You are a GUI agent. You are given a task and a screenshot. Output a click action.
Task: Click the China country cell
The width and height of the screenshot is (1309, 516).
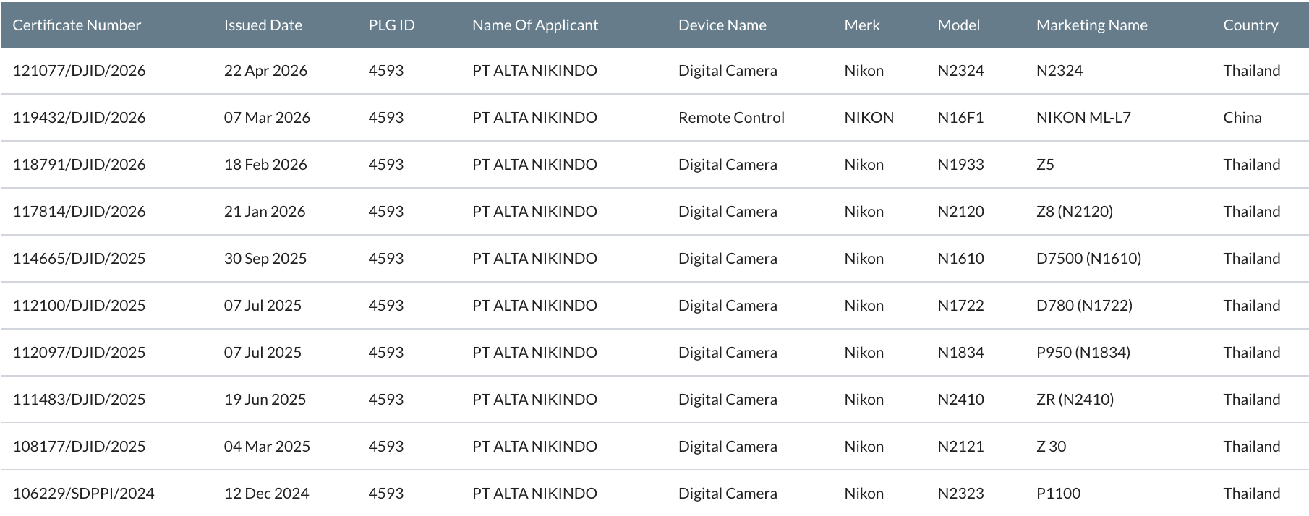point(1242,118)
